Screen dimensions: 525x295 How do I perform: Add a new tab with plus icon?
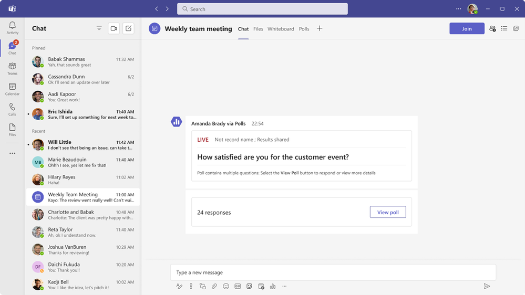click(x=320, y=28)
